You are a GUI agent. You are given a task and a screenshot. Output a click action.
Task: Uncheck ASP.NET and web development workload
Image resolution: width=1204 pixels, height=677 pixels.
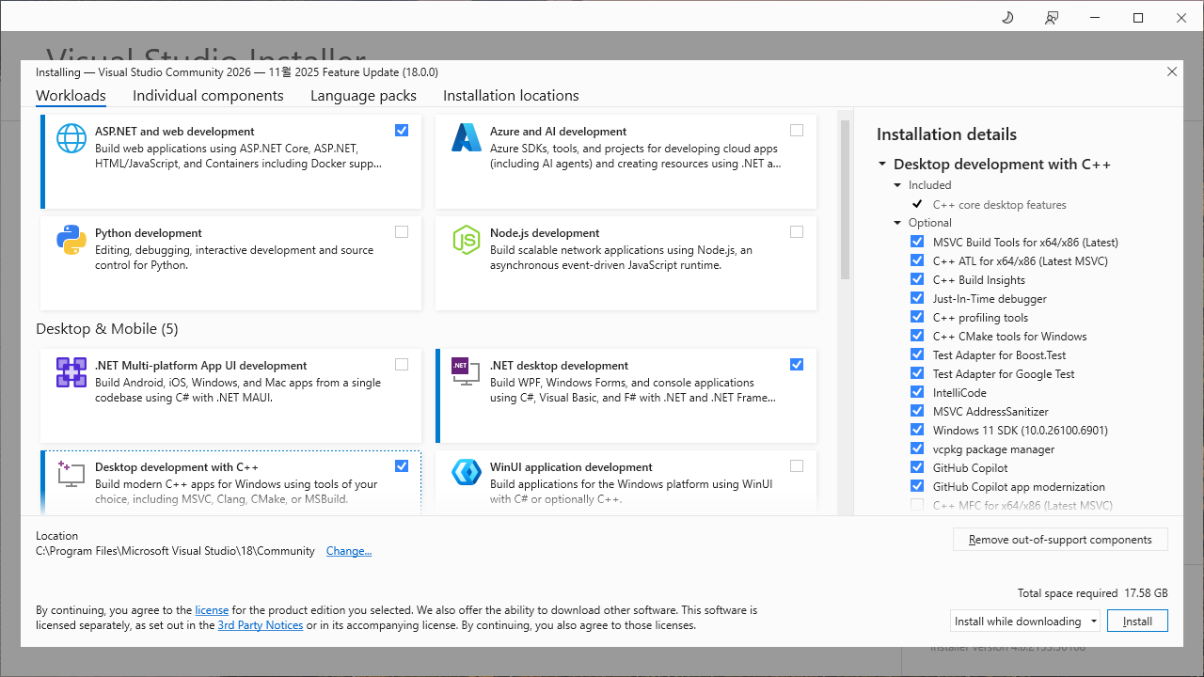tap(402, 131)
